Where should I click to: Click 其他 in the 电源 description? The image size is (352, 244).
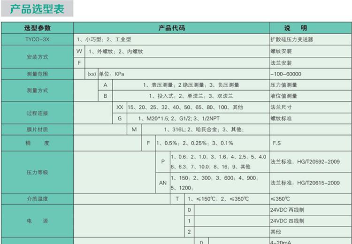(275, 232)
